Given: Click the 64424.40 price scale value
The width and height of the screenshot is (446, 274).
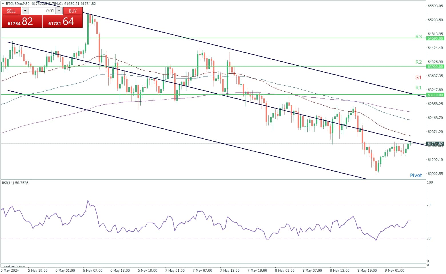Looking at the screenshot, I should [x=435, y=48].
